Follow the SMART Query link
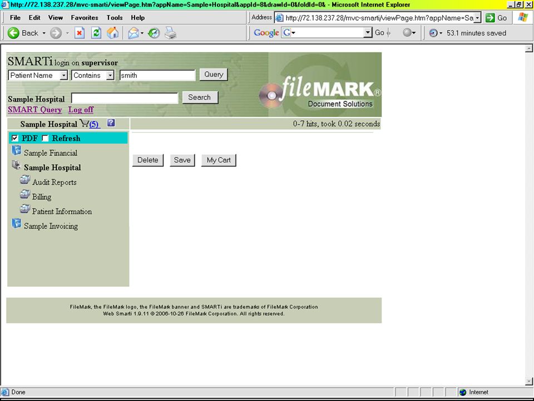Image resolution: width=534 pixels, height=401 pixels. [34, 110]
